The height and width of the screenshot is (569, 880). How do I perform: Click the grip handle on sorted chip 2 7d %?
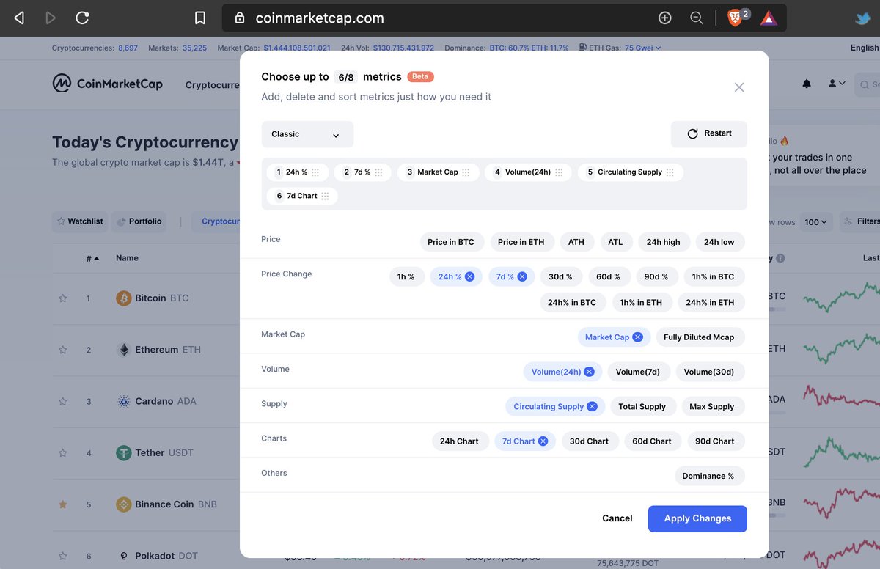378,172
